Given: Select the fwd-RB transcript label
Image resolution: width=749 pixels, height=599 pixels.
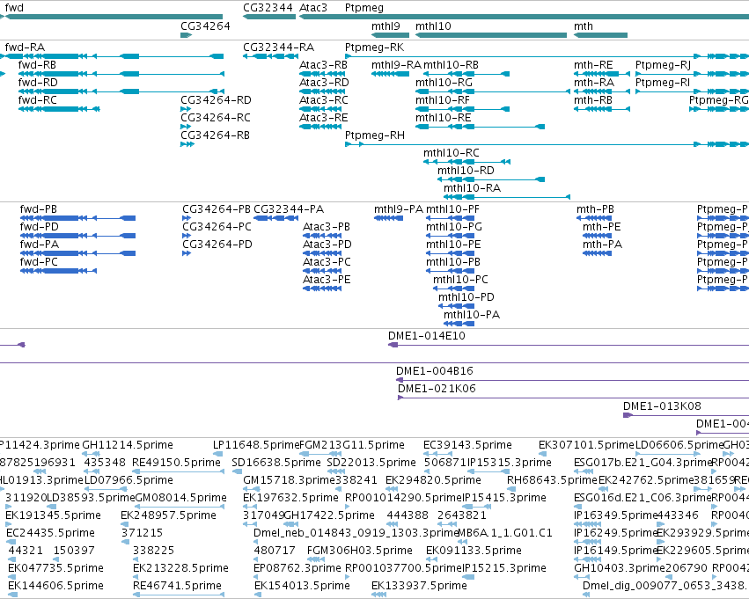Looking at the screenshot, I should pyautogui.click(x=37, y=65).
